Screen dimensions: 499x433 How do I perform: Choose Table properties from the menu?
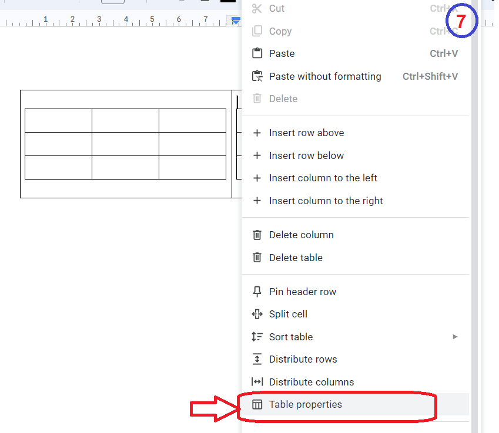tap(306, 404)
